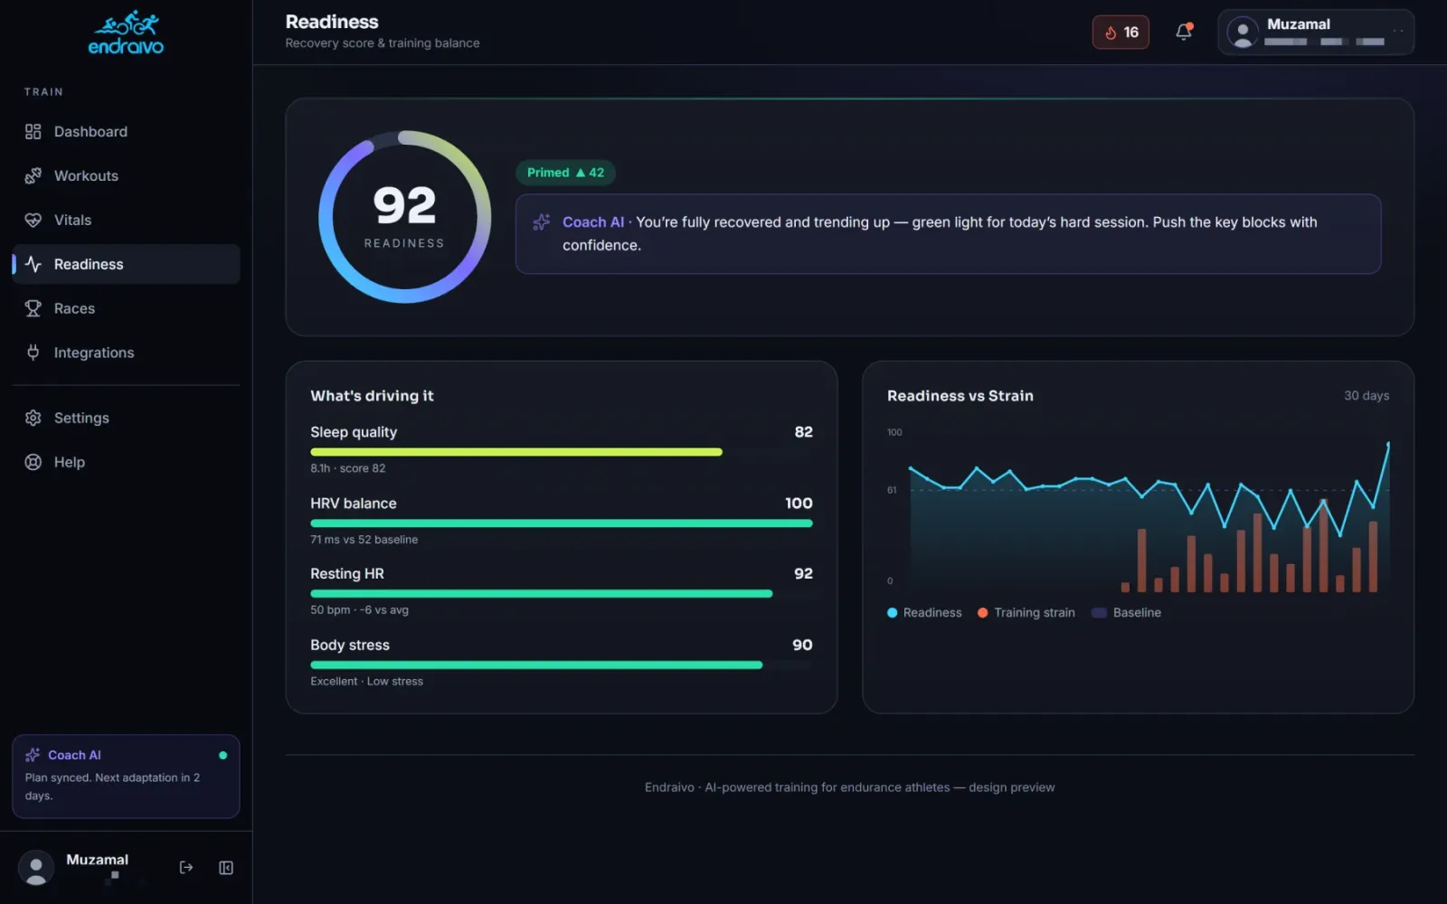This screenshot has width=1447, height=904.
Task: Click the Endraivo logo in the sidebar
Action: click(x=126, y=33)
